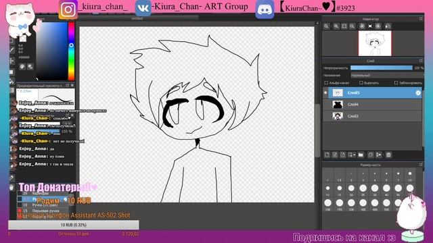433x243 pixels.
Task: Undock the Слой panel
Action: [421, 60]
